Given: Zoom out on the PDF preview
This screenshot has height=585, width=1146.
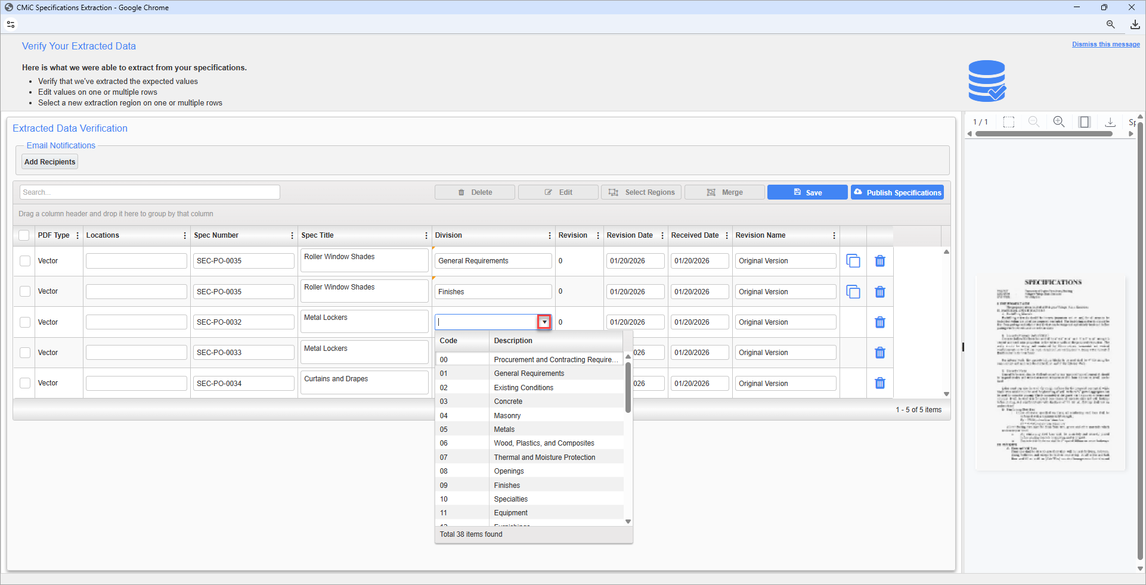Looking at the screenshot, I should pos(1034,122).
